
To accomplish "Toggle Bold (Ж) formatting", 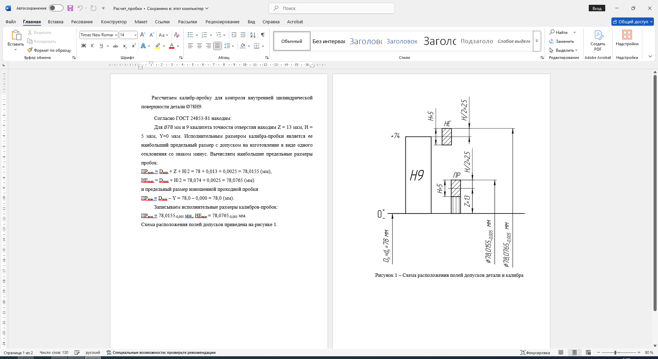I will pos(84,46).
